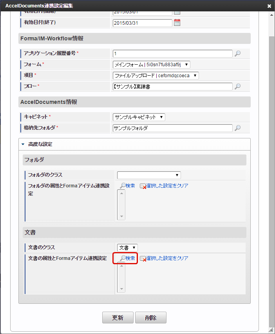Click the 更新 button
The width and height of the screenshot is (275, 334).
click(x=118, y=318)
